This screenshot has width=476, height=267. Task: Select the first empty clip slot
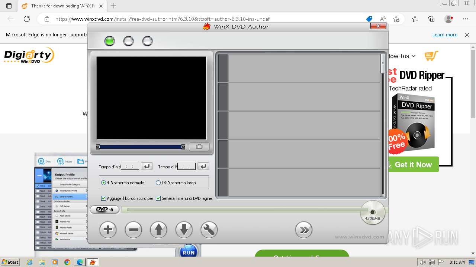coord(299,68)
